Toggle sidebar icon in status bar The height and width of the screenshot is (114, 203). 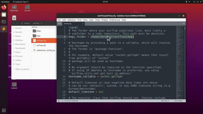[59, 101]
